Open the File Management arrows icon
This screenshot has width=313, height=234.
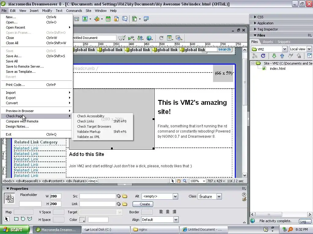[x=140, y=38]
